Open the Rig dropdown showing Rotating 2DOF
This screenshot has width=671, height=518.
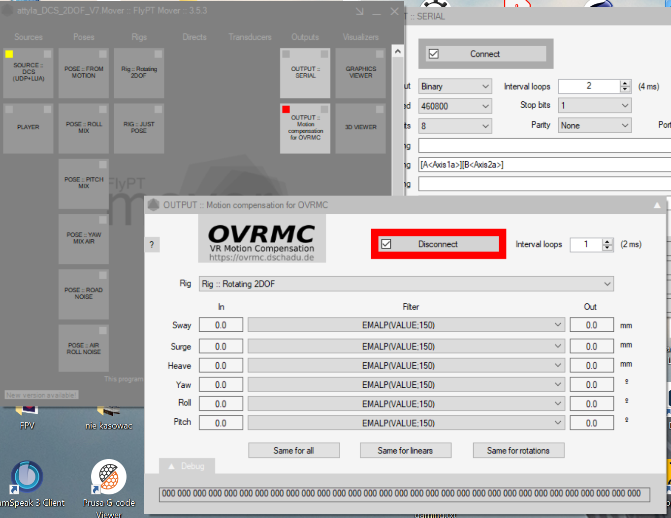coord(406,284)
